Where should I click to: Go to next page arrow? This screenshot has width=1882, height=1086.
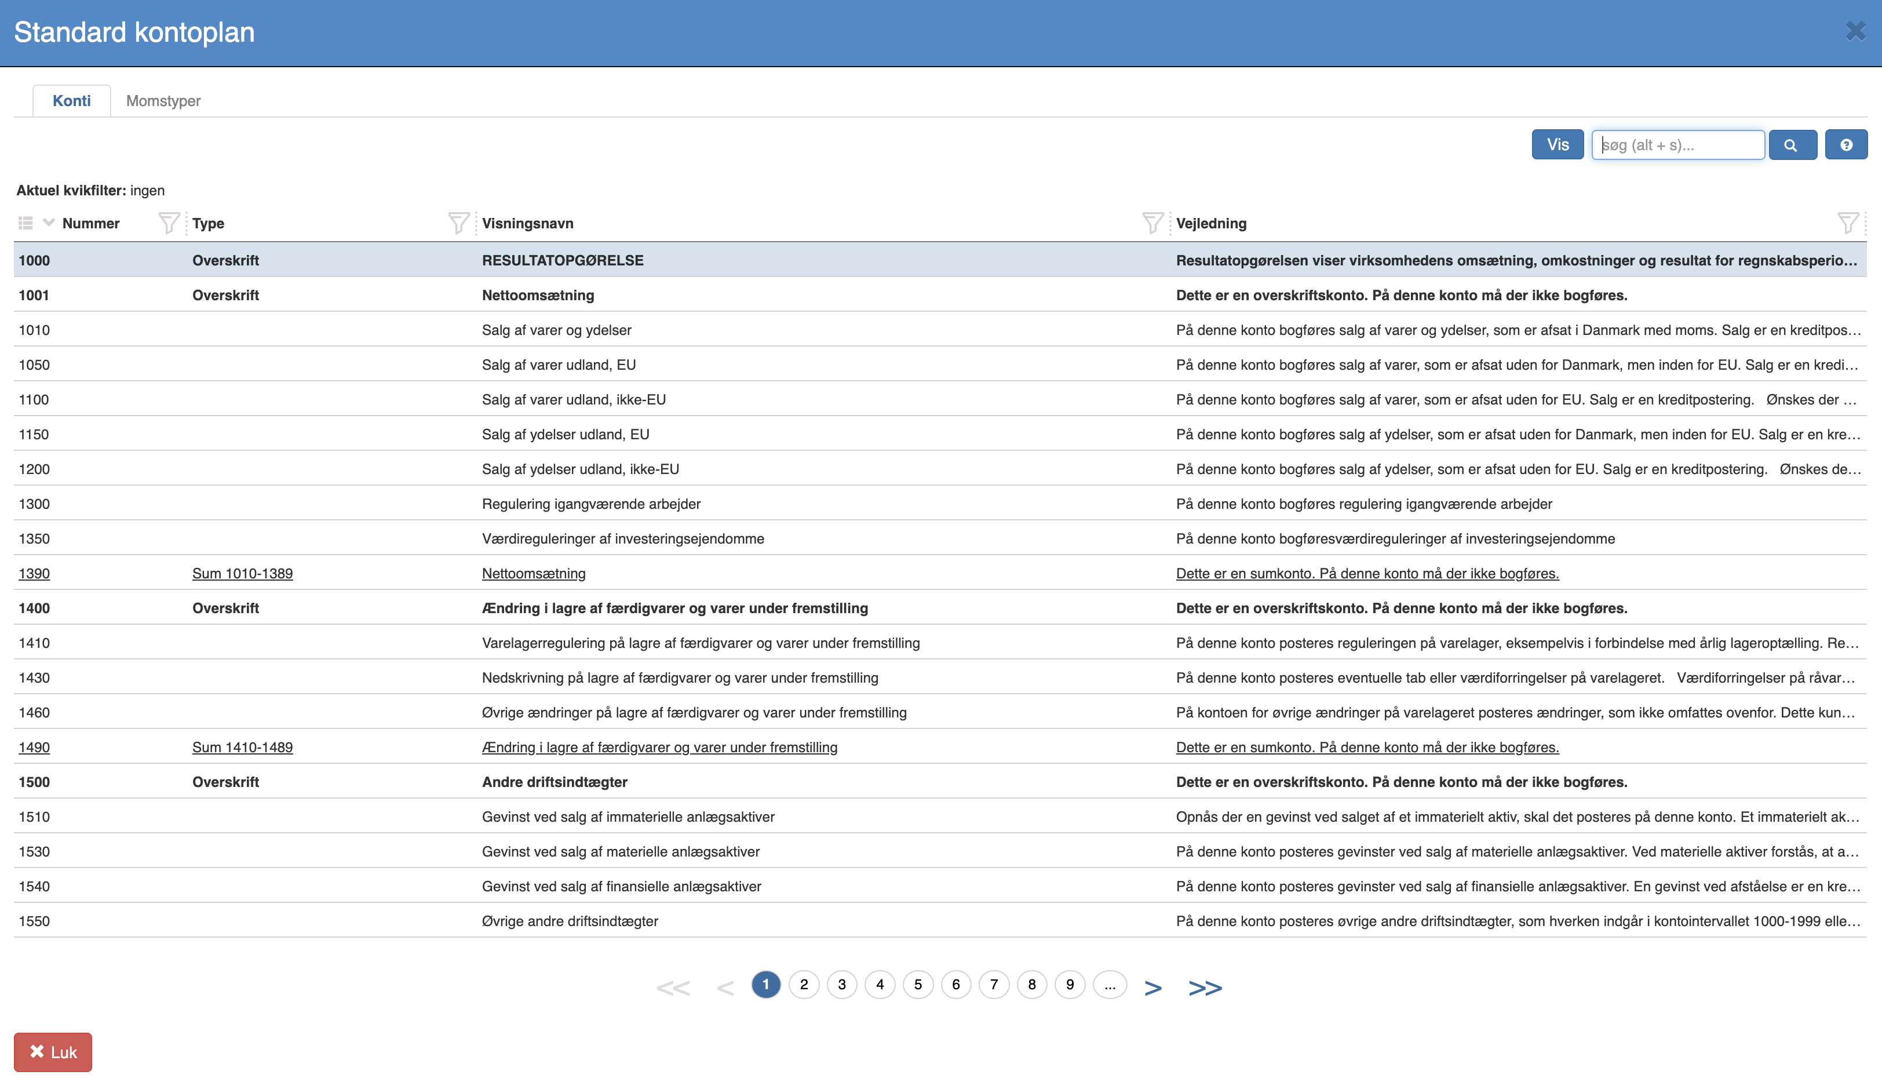point(1152,987)
